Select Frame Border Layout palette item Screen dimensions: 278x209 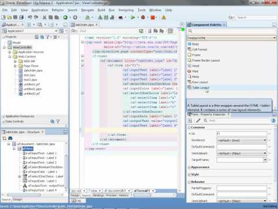[206, 60]
